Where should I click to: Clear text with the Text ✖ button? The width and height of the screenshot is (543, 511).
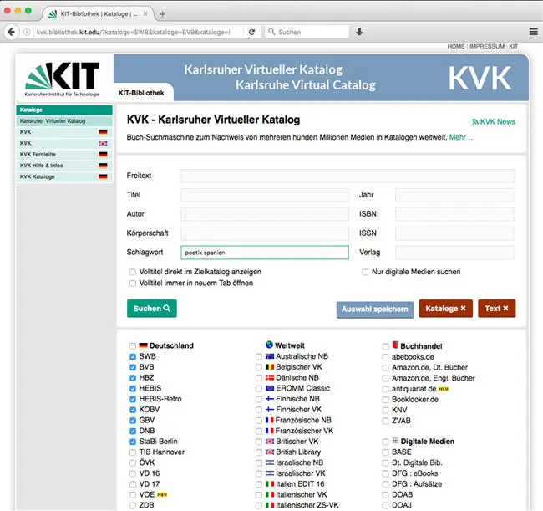pyautogui.click(x=496, y=309)
